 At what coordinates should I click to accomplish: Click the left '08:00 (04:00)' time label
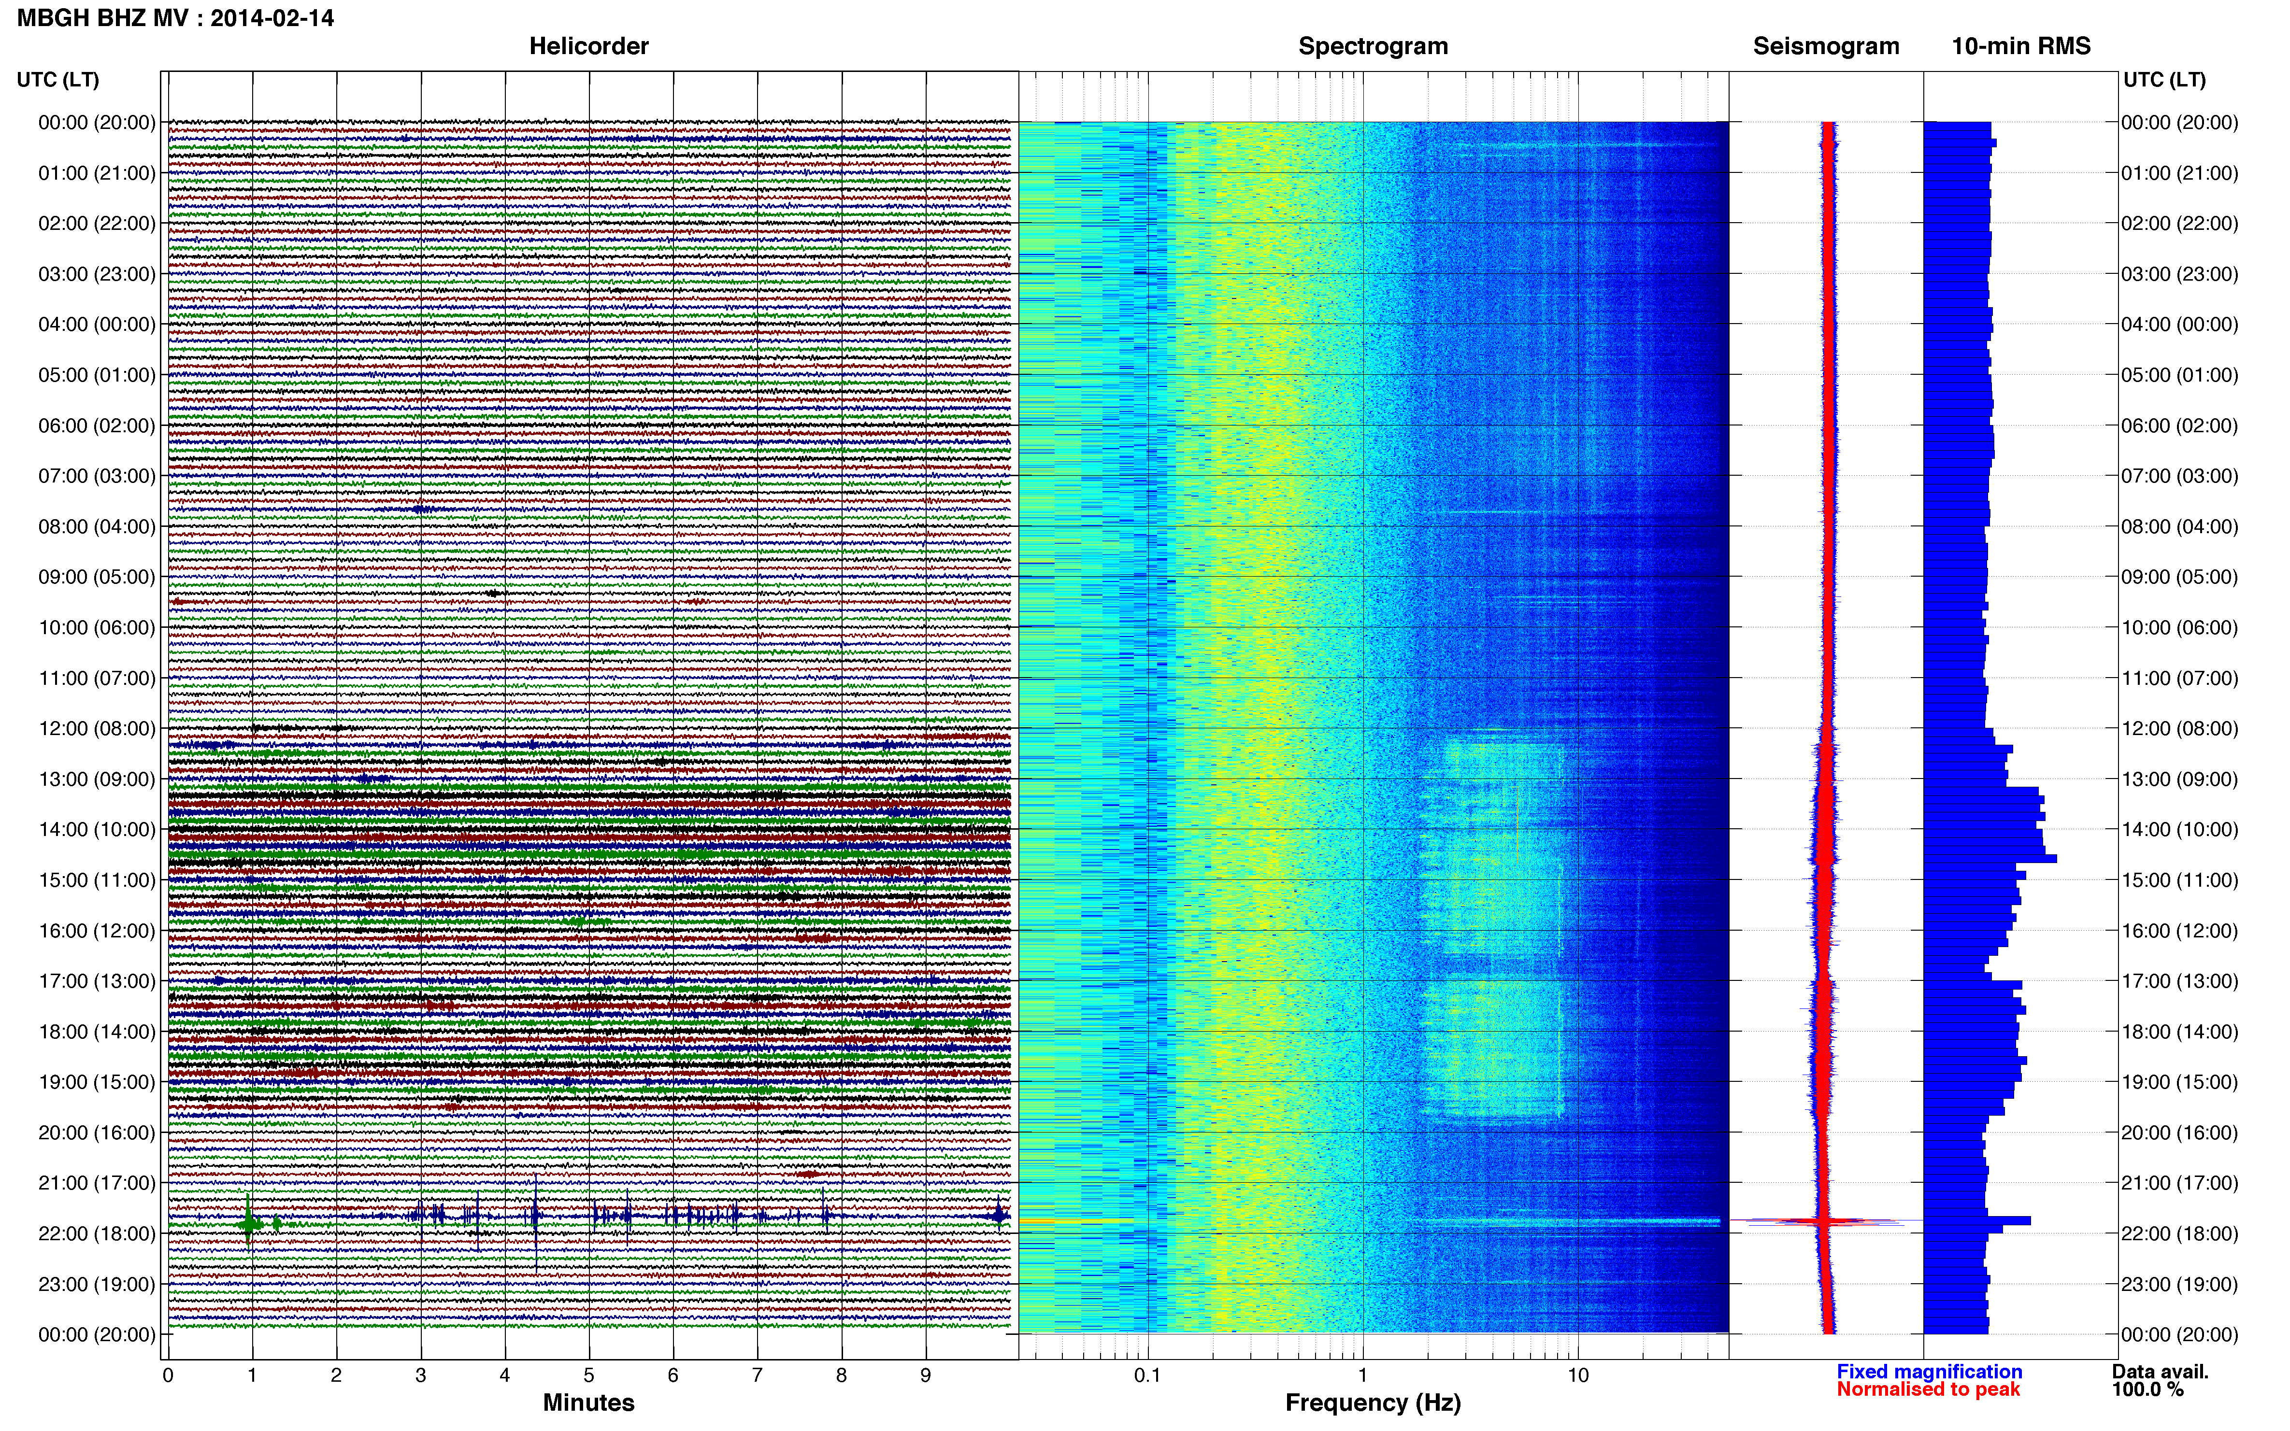tap(97, 526)
